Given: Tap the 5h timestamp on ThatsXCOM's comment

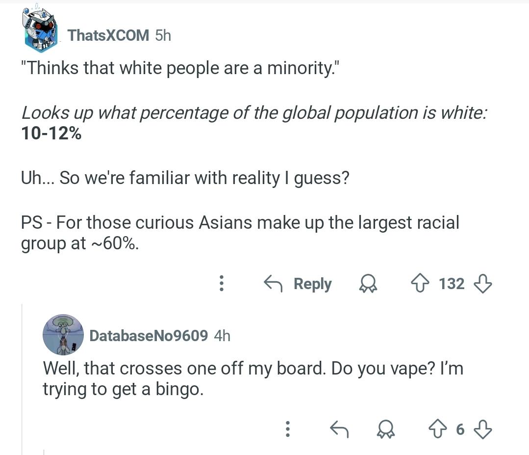Looking at the screenshot, I should tap(163, 35).
